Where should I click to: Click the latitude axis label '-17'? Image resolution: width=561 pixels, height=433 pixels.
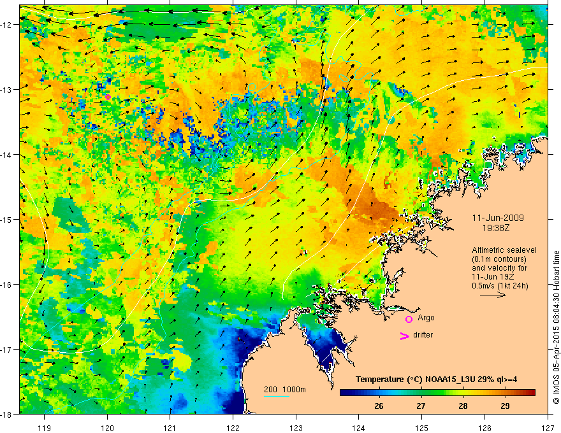pyautogui.click(x=8, y=349)
